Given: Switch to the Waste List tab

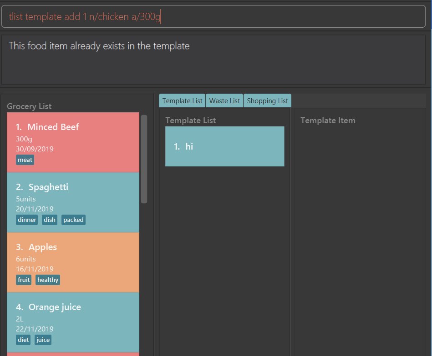Looking at the screenshot, I should tap(224, 100).
